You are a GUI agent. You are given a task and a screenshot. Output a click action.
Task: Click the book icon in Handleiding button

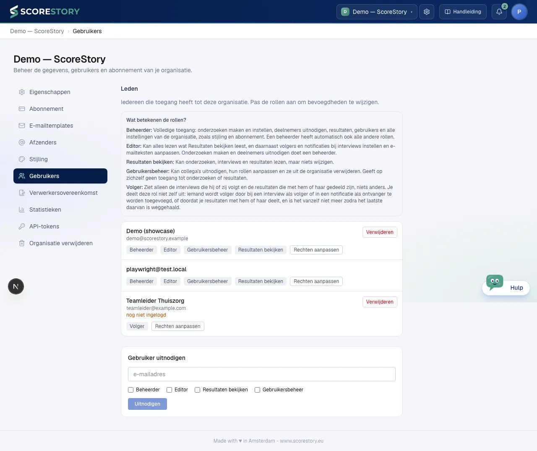448,12
